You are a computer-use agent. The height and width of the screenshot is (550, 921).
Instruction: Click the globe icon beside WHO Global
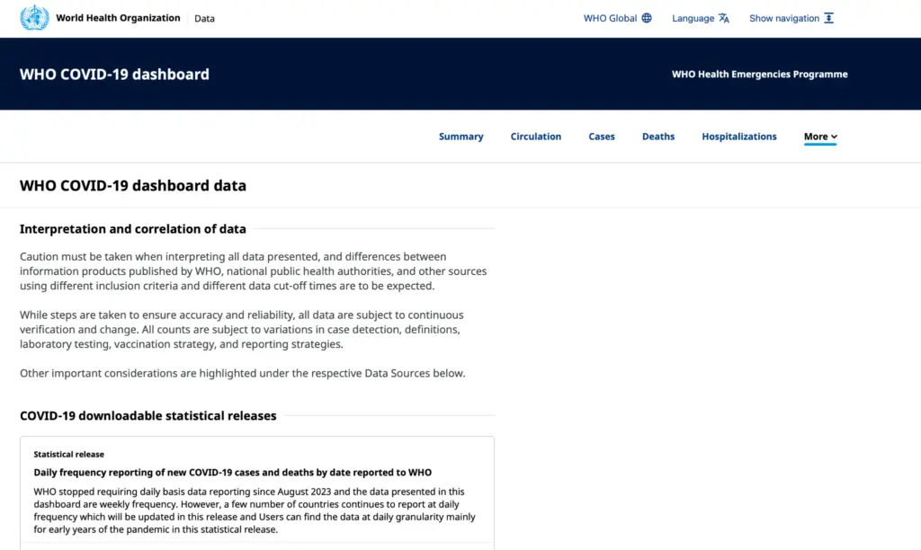click(647, 18)
